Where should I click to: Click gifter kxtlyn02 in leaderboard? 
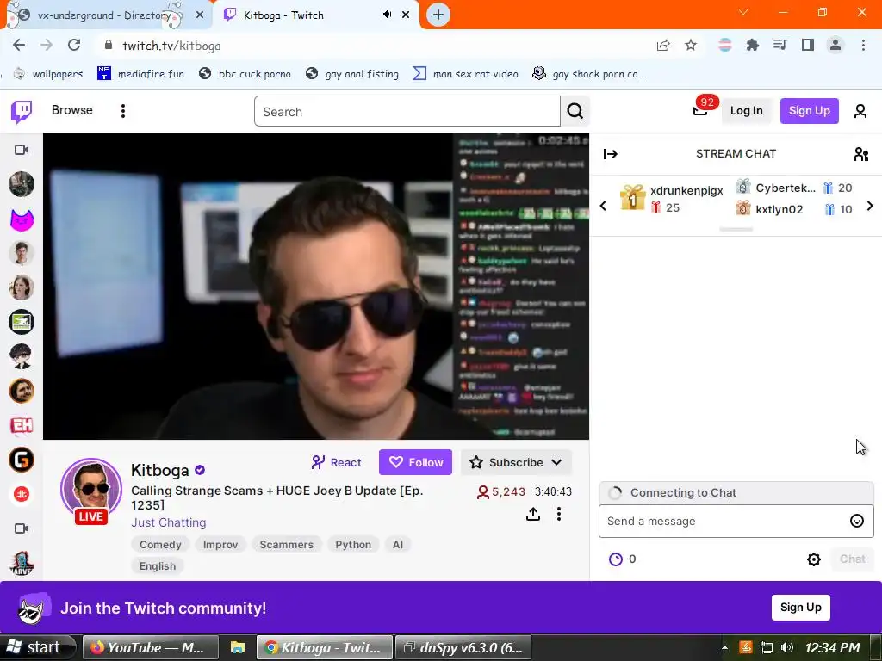click(779, 210)
